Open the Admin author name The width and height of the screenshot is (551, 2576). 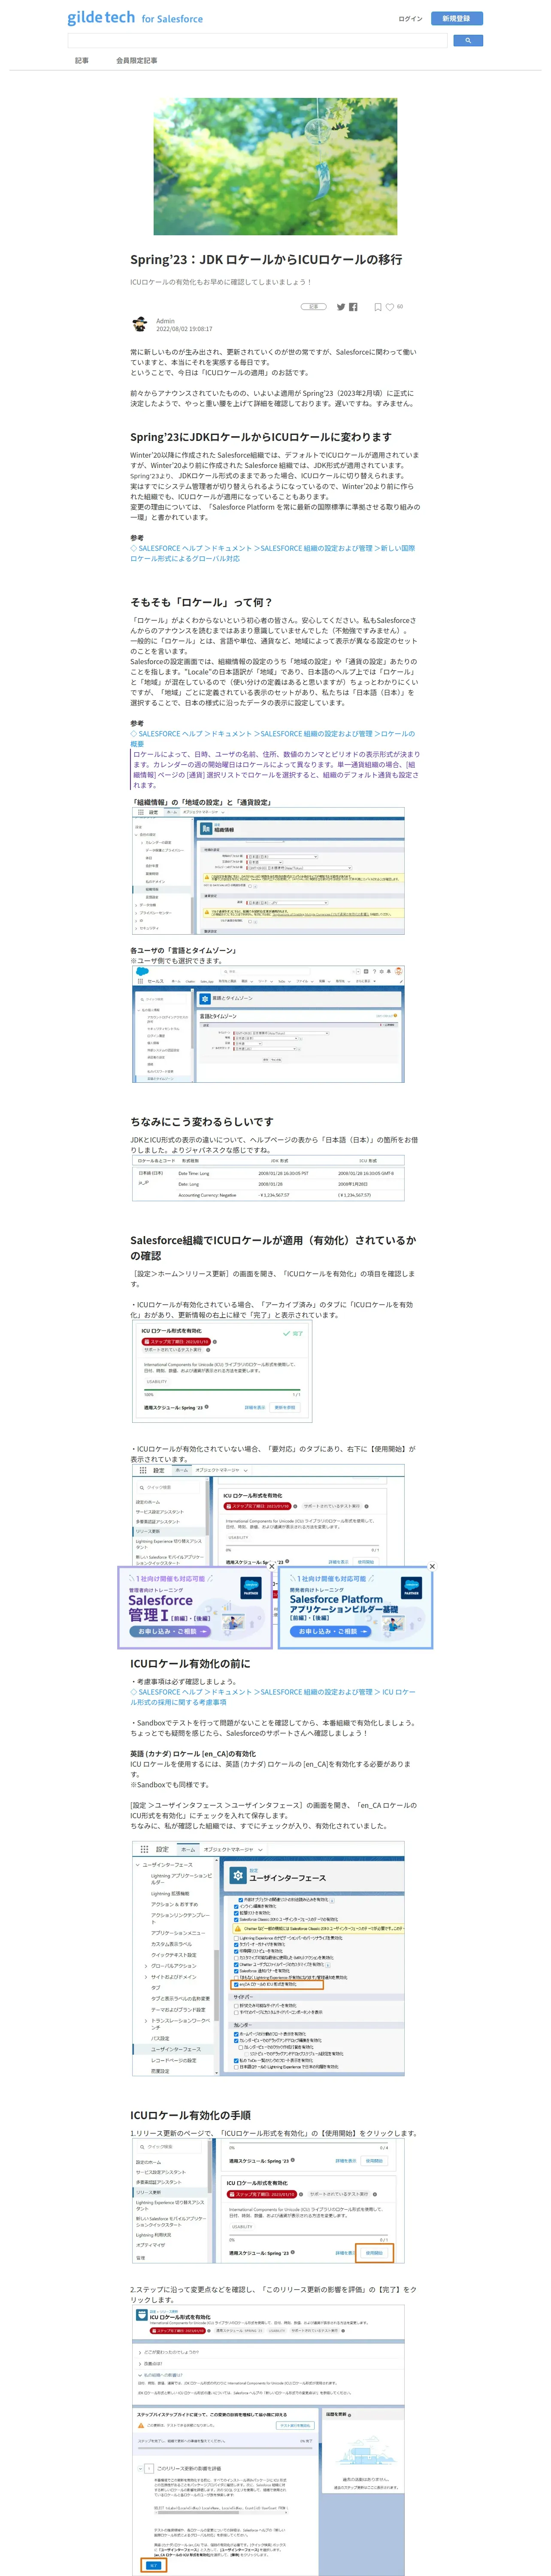[165, 321]
